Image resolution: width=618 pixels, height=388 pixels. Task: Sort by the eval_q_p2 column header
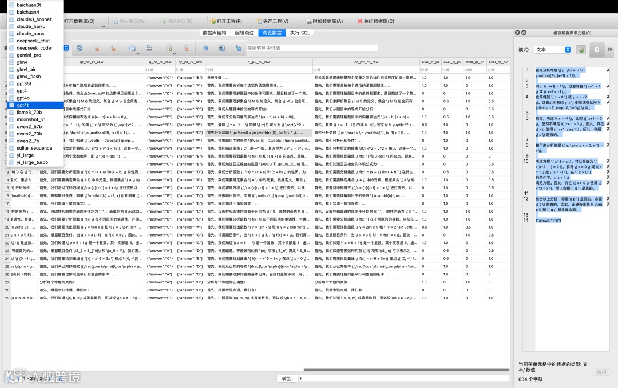tap(452, 62)
